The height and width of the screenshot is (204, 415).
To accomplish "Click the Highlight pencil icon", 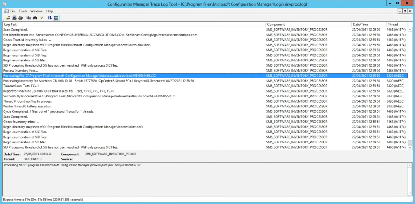I will [41, 18].
